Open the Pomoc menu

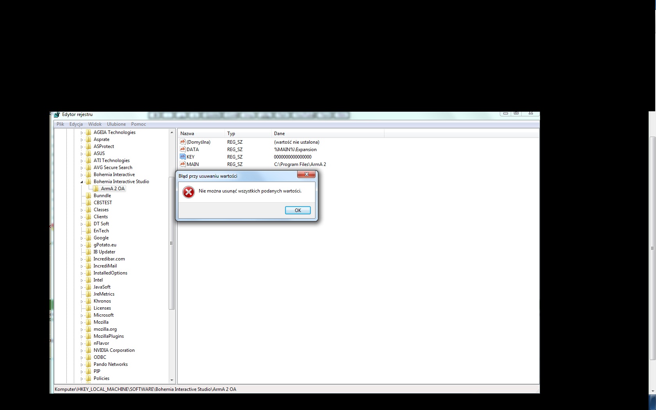point(139,124)
